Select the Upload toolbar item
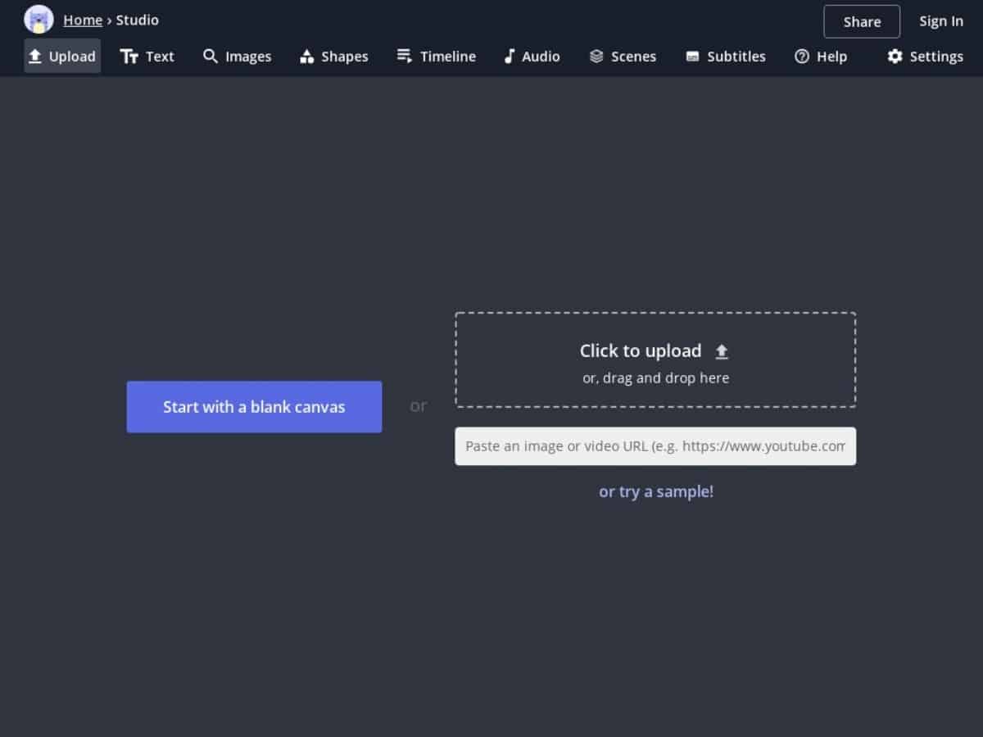This screenshot has height=737, width=983. 62,56
